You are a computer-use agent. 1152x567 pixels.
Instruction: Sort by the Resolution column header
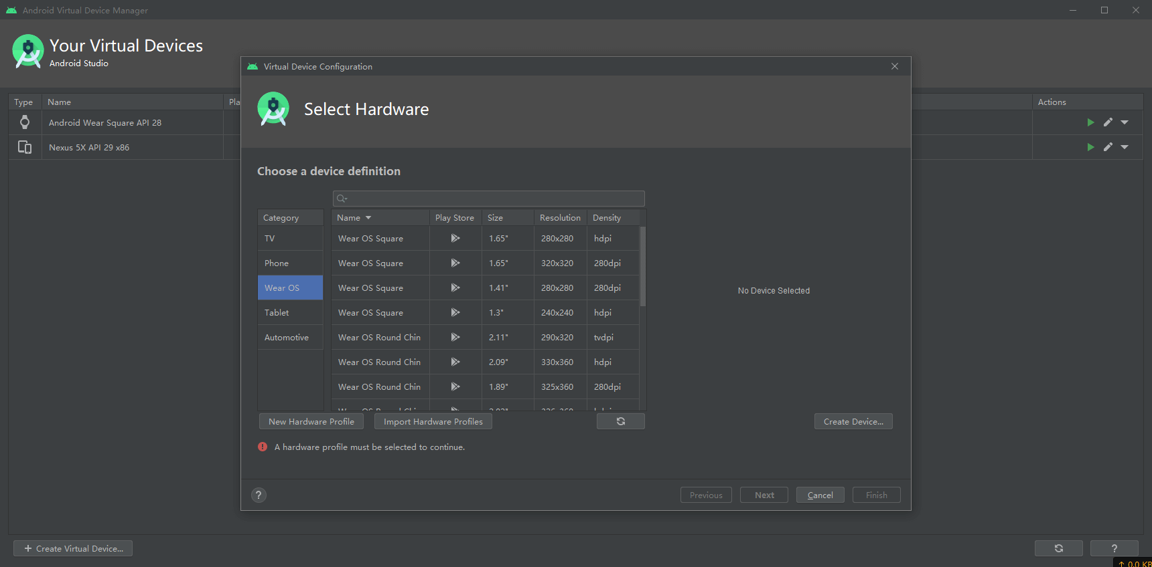coord(561,218)
